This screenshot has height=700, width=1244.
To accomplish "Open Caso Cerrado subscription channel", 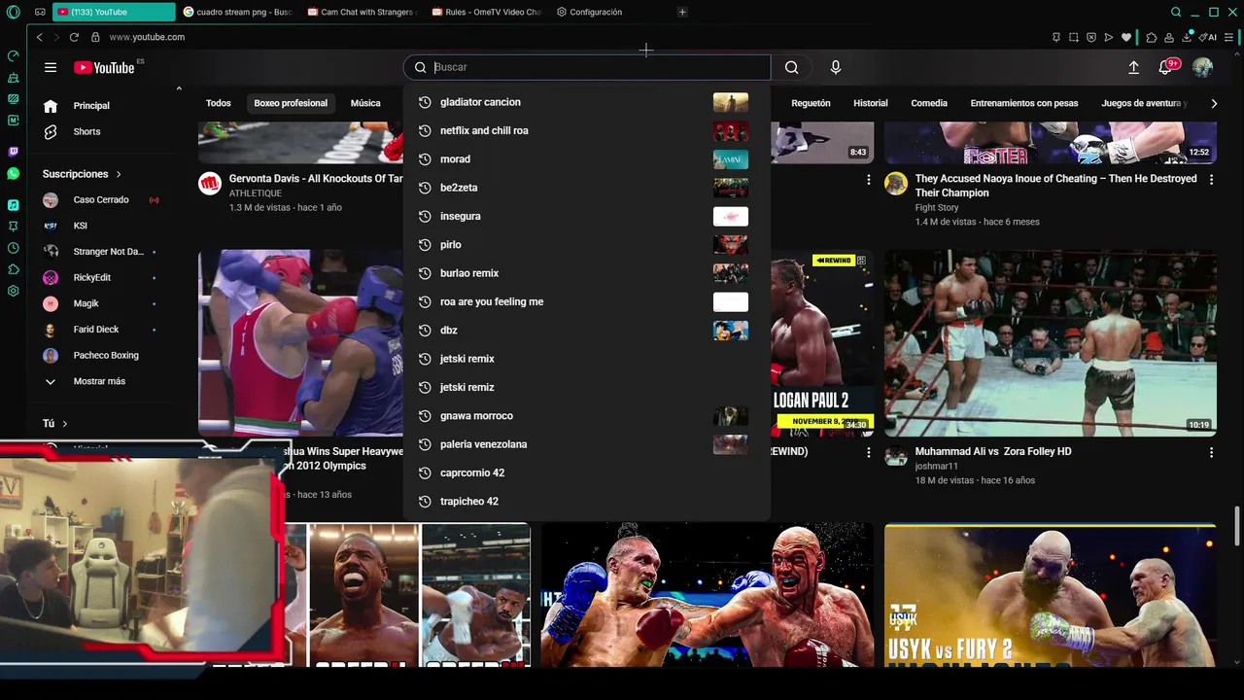I will point(99,199).
